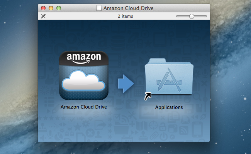Click left end of icon size slider
The image size is (251, 154).
coord(177,16)
